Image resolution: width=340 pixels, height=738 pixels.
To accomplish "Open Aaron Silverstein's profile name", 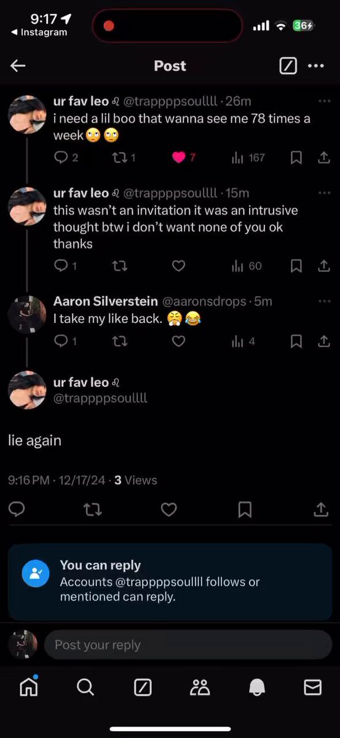I will point(106,301).
